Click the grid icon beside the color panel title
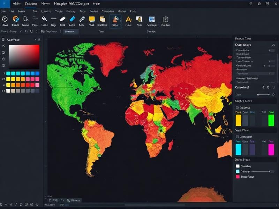279x209 pixels. click(3, 39)
